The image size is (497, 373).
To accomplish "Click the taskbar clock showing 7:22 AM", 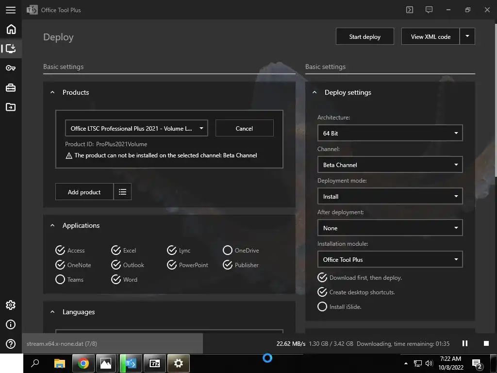I will [451, 363].
